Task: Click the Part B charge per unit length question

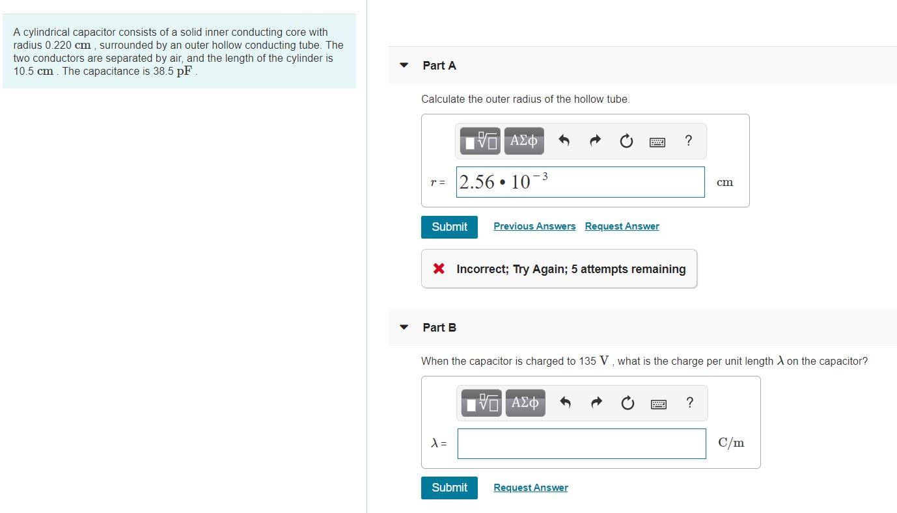Action: pyautogui.click(x=644, y=361)
